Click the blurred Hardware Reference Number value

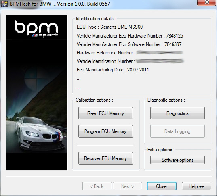tap(160, 52)
